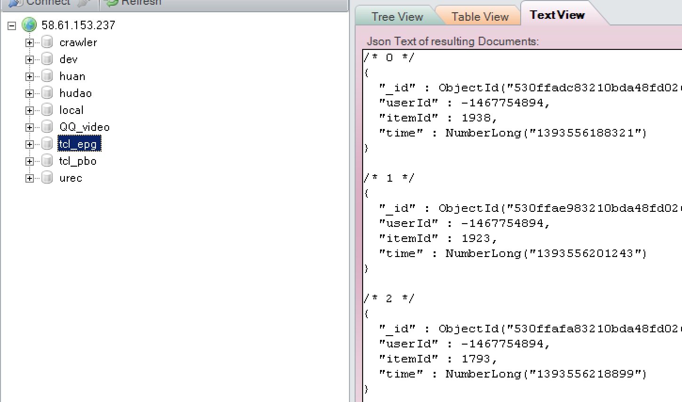This screenshot has width=682, height=402.
Task: Collapse the 58.61.153.237 server node
Action: 12,25
